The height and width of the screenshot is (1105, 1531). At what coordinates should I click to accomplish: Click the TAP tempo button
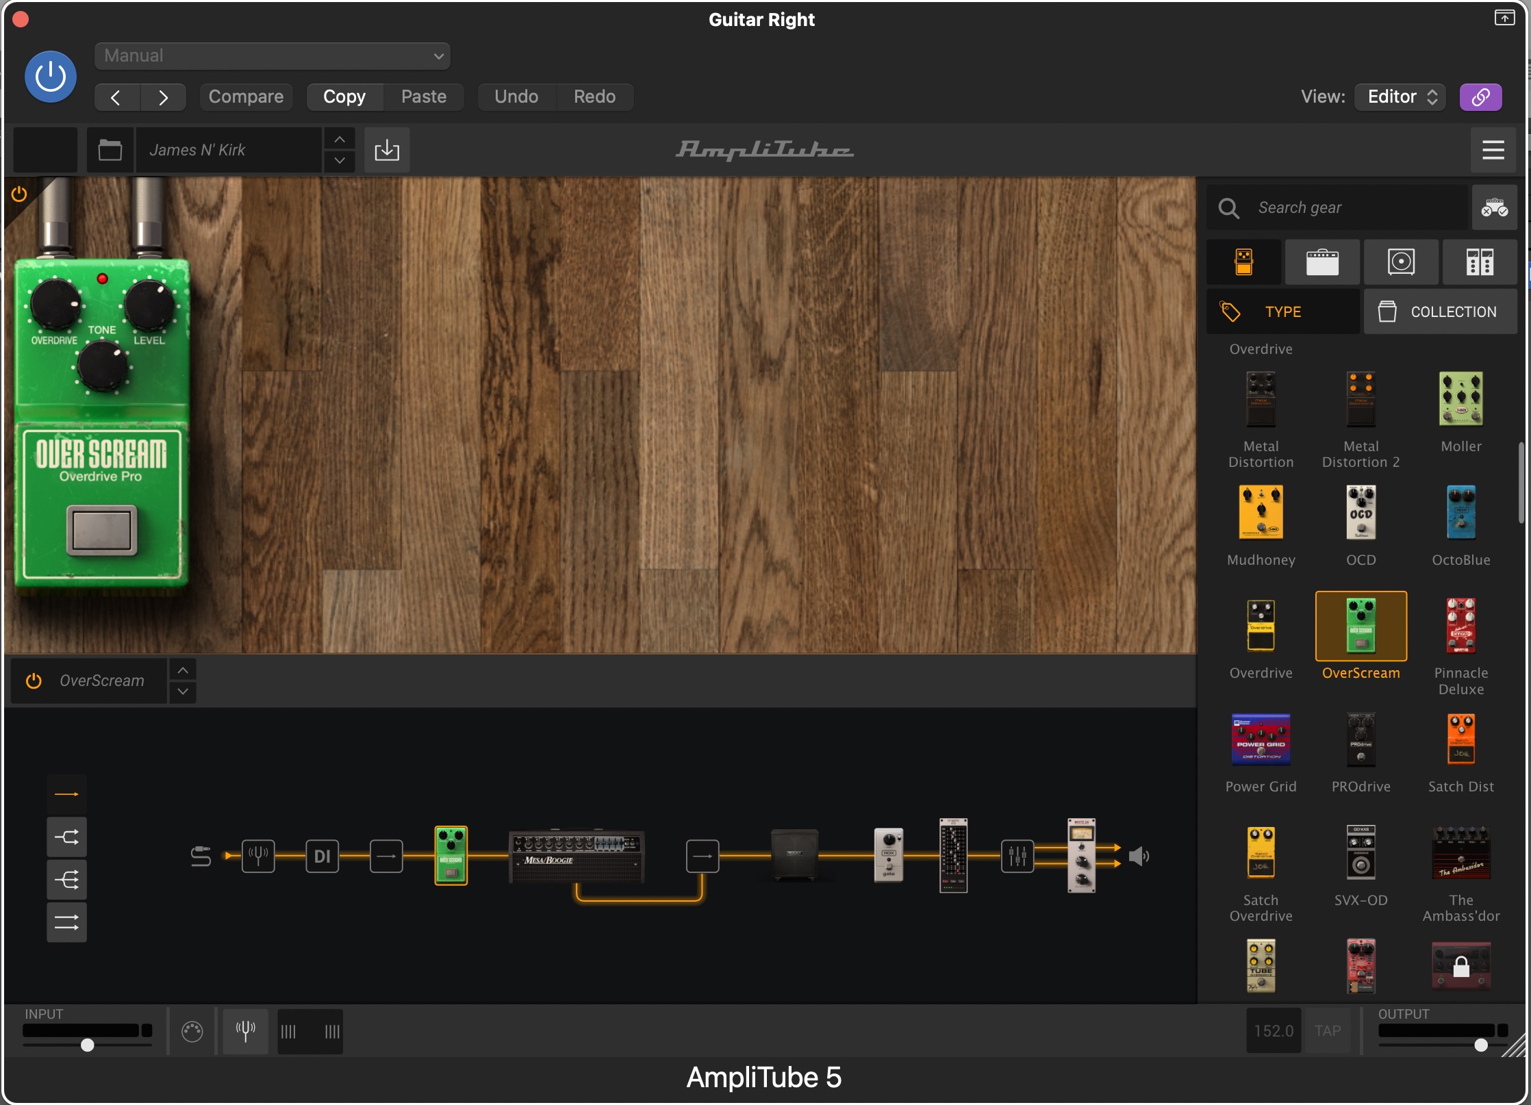1328,1031
